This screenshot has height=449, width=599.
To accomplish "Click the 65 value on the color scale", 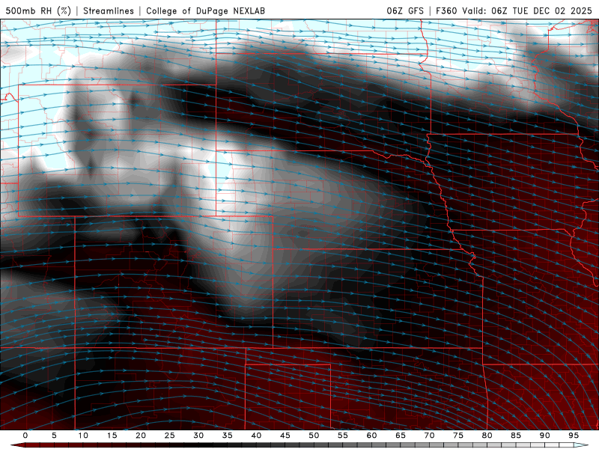I will point(401,436).
